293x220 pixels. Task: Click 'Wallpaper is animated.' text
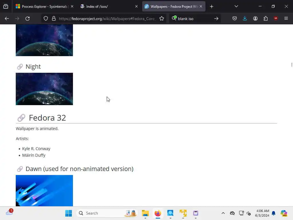[37, 129]
